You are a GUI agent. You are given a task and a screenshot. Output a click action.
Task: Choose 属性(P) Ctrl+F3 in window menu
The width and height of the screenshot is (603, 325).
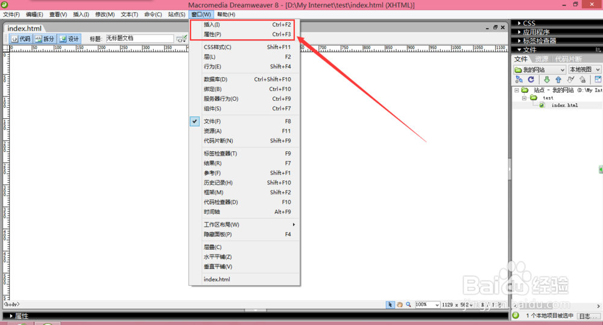pos(245,34)
